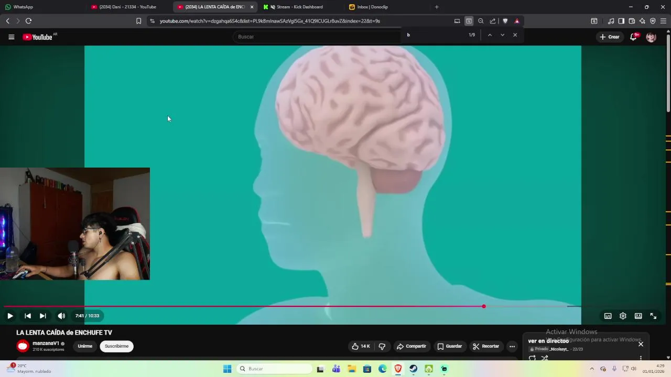Open account avatar menu

pos(651,37)
